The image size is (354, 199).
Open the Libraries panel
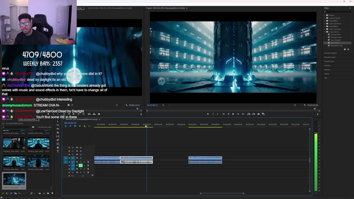[327, 66]
